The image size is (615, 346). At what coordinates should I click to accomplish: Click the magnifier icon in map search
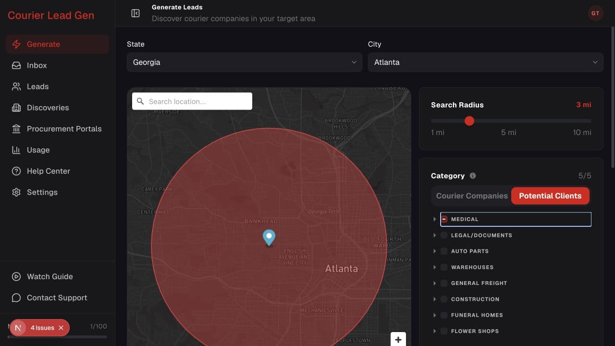140,101
